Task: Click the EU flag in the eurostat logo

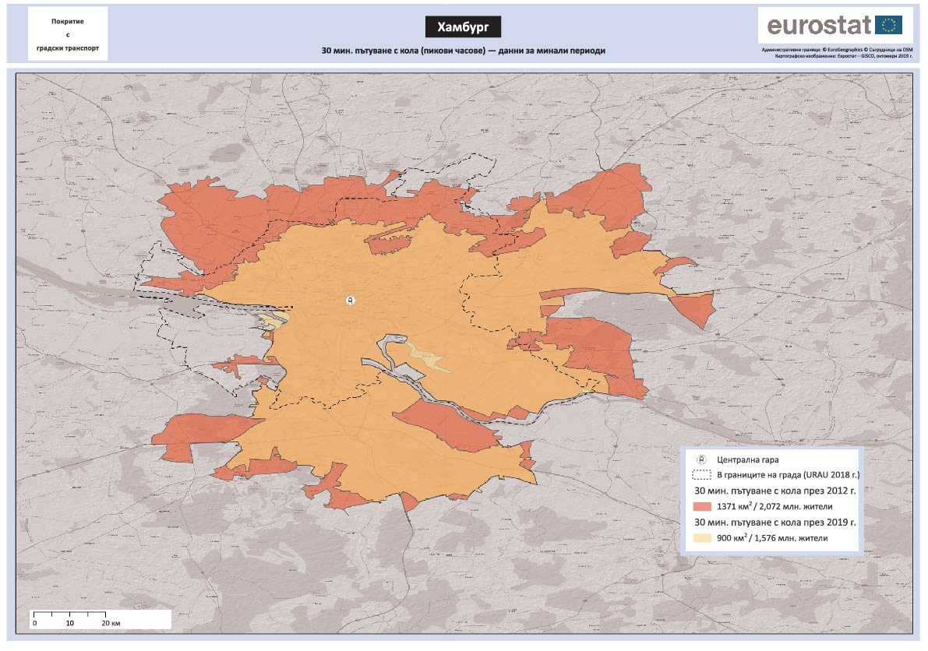Action: 888,26
